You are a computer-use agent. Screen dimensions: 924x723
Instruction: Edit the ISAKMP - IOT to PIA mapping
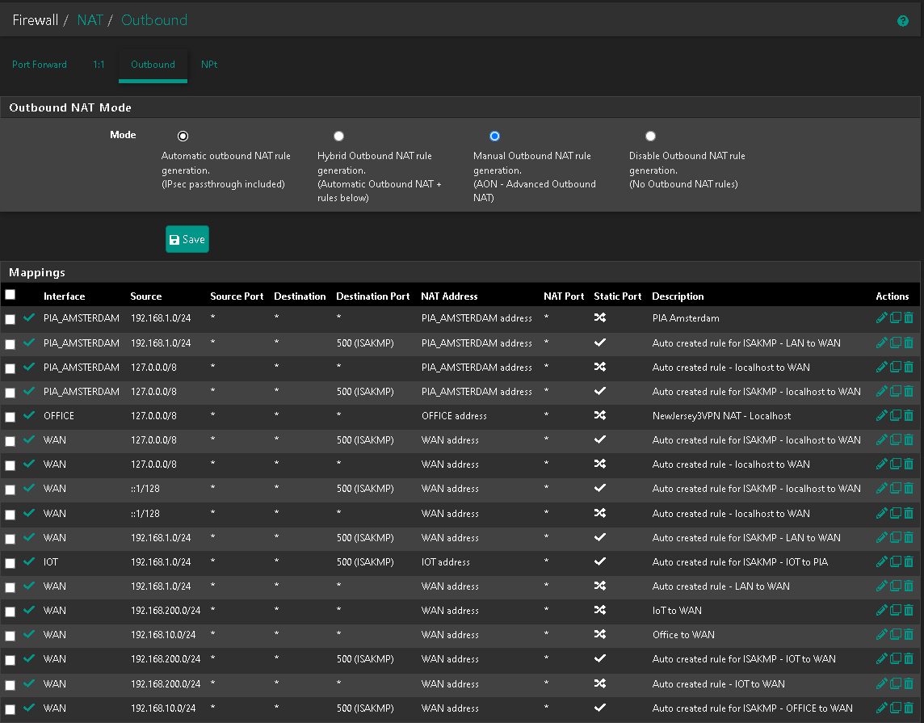coord(881,561)
